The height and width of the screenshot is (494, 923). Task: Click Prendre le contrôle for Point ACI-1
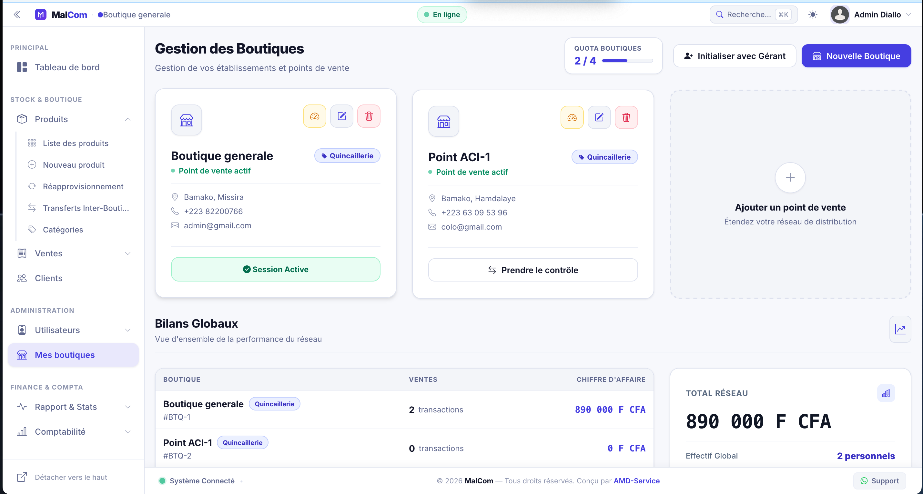[x=533, y=270]
